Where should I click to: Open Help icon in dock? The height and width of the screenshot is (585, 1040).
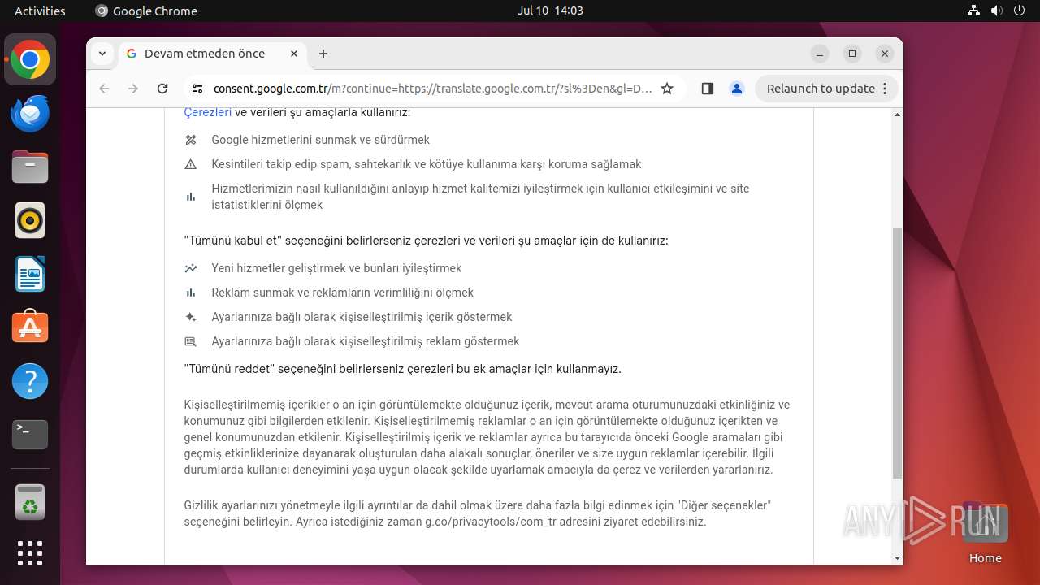click(30, 381)
